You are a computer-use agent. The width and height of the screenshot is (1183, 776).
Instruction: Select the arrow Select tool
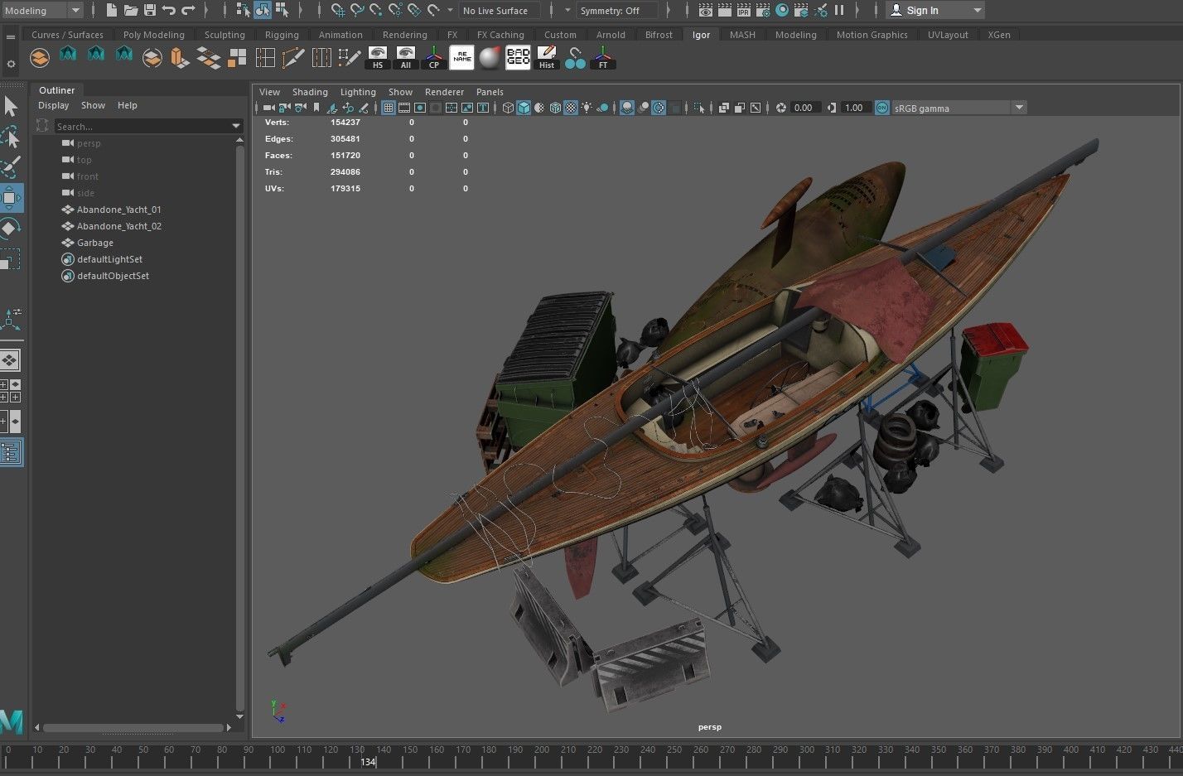coord(11,107)
